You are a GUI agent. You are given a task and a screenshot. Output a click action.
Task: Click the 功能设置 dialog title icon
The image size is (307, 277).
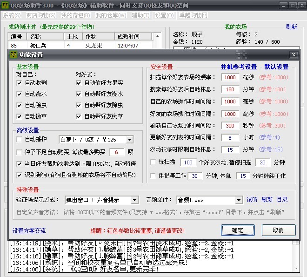pos(13,54)
